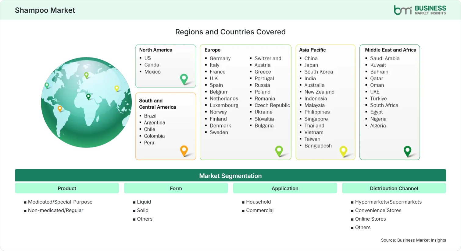Click Solid under Form

click(143, 210)
